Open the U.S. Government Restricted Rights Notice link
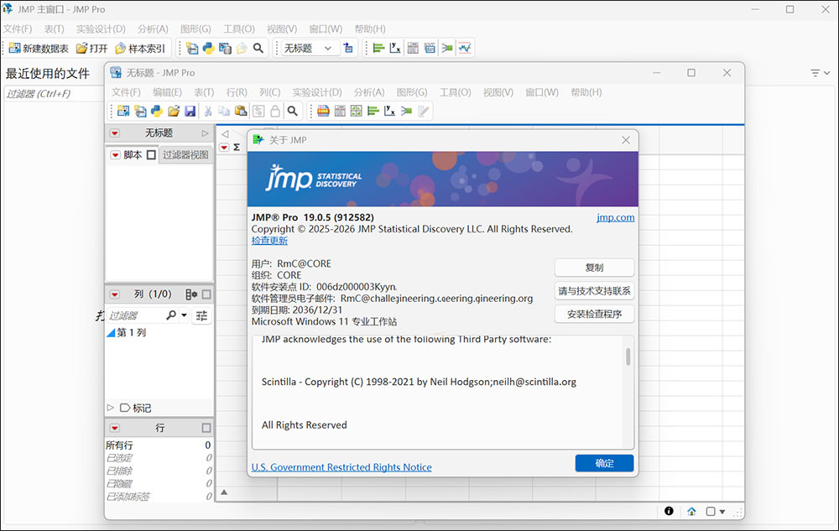The height and width of the screenshot is (531, 839). 341,467
